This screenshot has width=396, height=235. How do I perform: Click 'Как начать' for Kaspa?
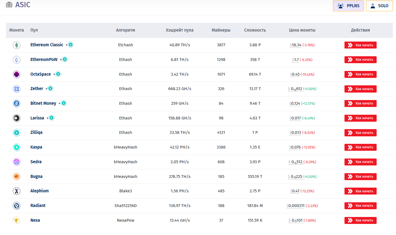point(361,147)
